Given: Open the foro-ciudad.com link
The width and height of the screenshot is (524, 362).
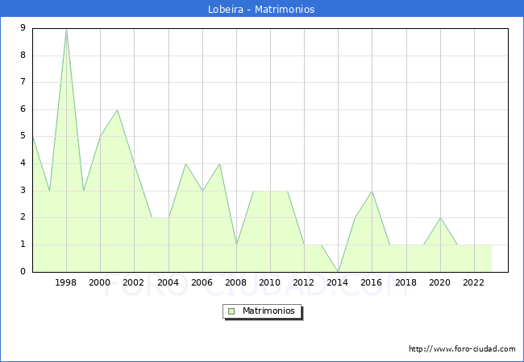Looking at the screenshot, I should 462,349.
